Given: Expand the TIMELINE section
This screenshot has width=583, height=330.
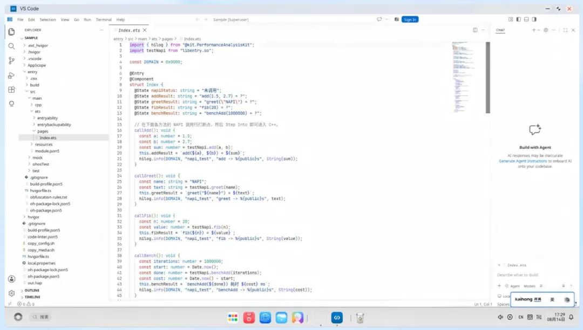Looking at the screenshot, I should pos(32,297).
